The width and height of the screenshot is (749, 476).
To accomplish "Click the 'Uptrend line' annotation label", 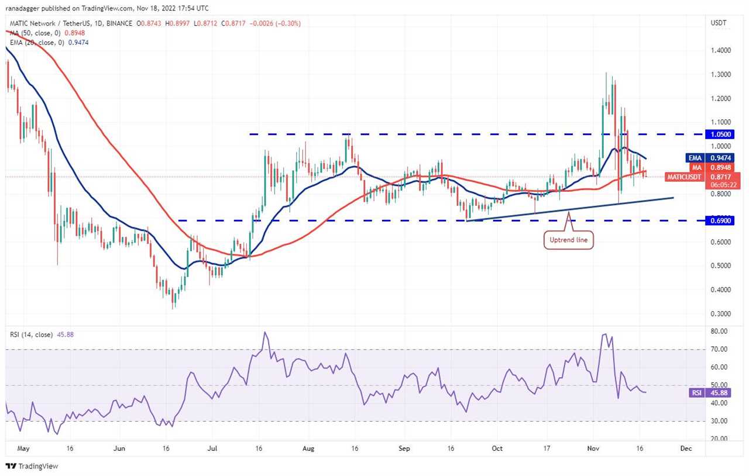I will pyautogui.click(x=569, y=240).
